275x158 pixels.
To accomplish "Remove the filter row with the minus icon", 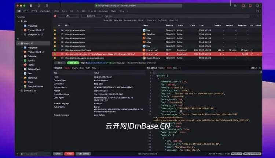I will (x=253, y=16).
